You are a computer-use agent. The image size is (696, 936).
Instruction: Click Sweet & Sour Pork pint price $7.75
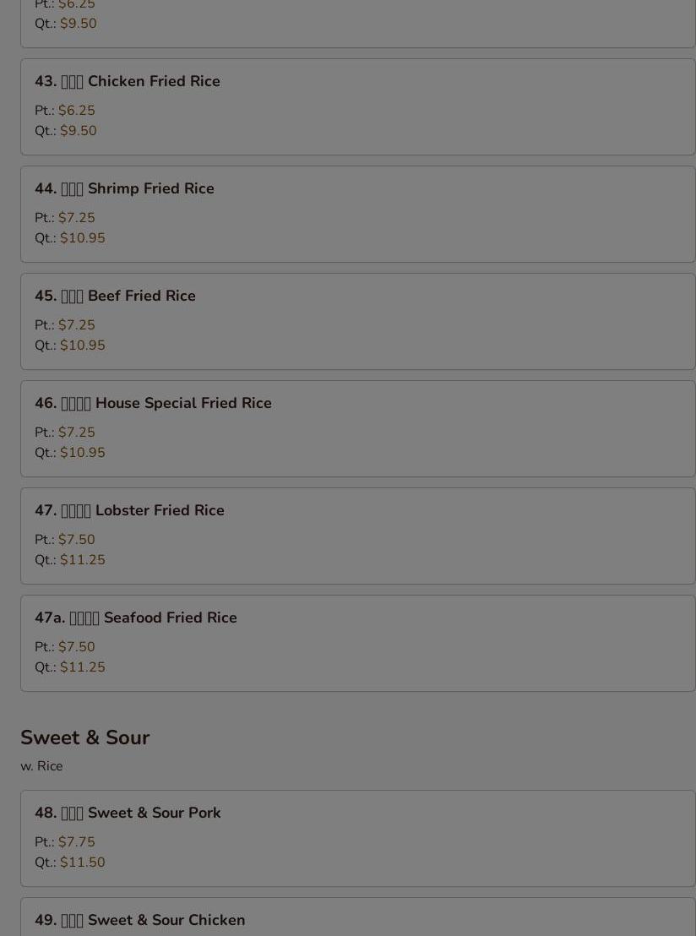[x=76, y=842]
